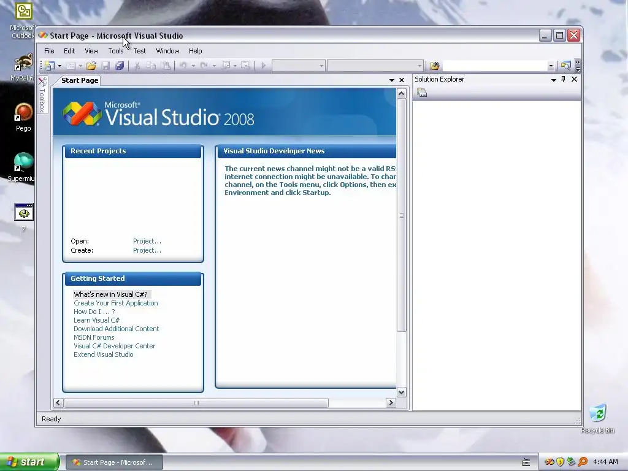Click the horizontal scrollbar thumb
This screenshot has height=471, width=628.
[196, 403]
